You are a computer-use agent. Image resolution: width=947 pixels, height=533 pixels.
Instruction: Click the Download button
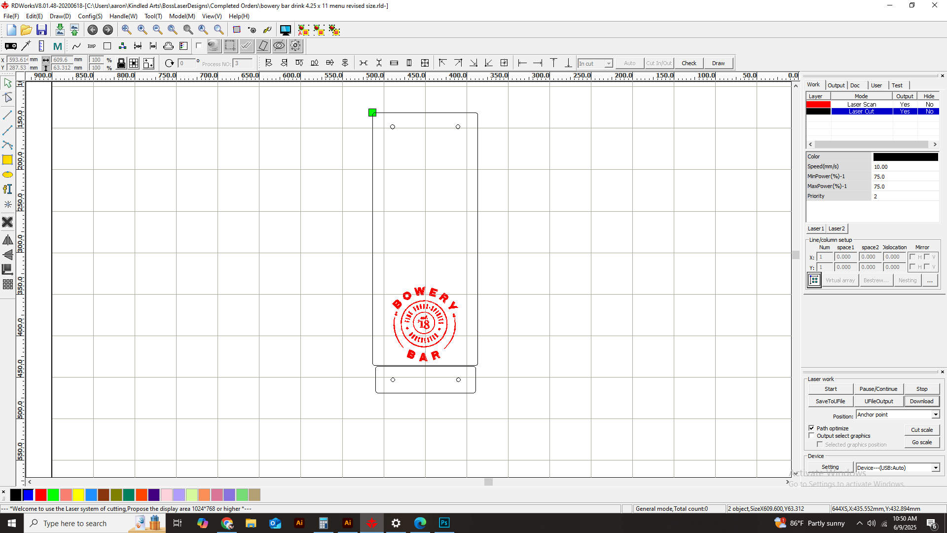click(x=921, y=401)
